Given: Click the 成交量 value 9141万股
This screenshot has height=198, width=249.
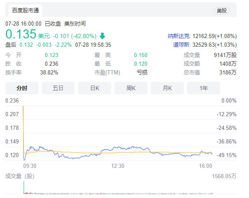Looking at the screenshot, I should click(x=225, y=55).
